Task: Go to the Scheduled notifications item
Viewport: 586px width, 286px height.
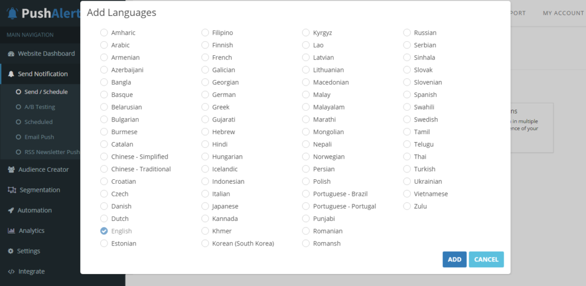Action: coord(38,122)
